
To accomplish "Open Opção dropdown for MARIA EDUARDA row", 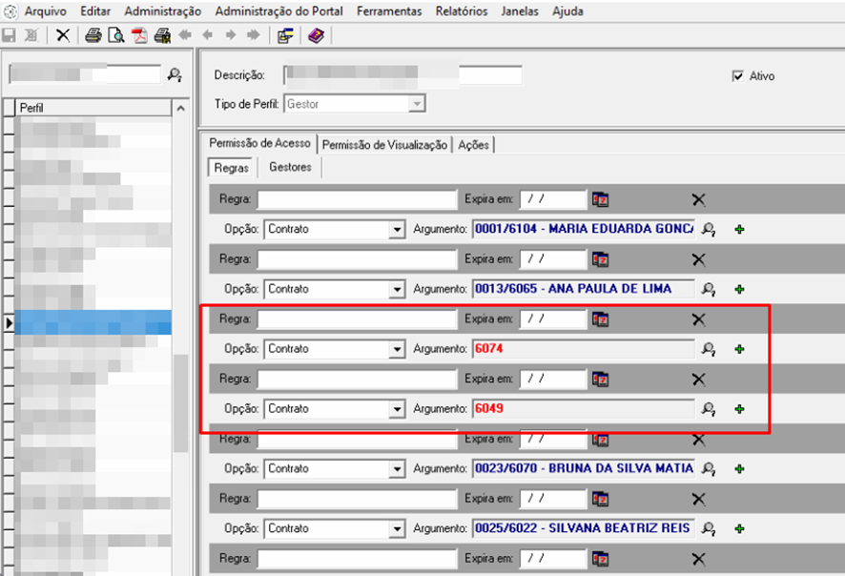I will tap(397, 230).
